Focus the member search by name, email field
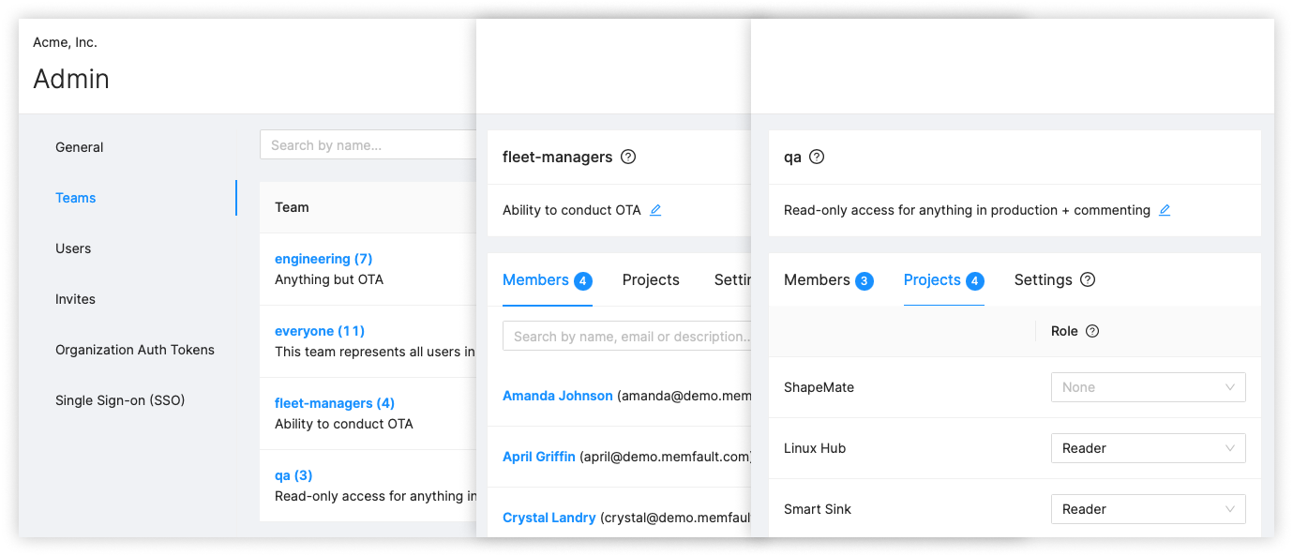1293x556 pixels. coord(628,337)
